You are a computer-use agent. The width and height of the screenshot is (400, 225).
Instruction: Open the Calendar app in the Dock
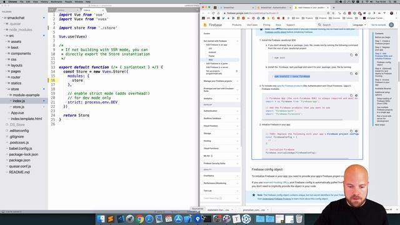click(169, 219)
